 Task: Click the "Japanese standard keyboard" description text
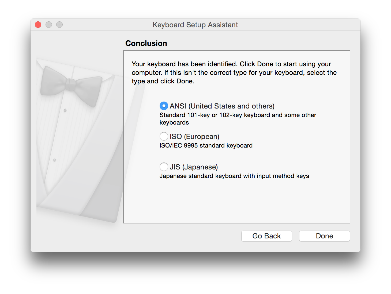(234, 176)
